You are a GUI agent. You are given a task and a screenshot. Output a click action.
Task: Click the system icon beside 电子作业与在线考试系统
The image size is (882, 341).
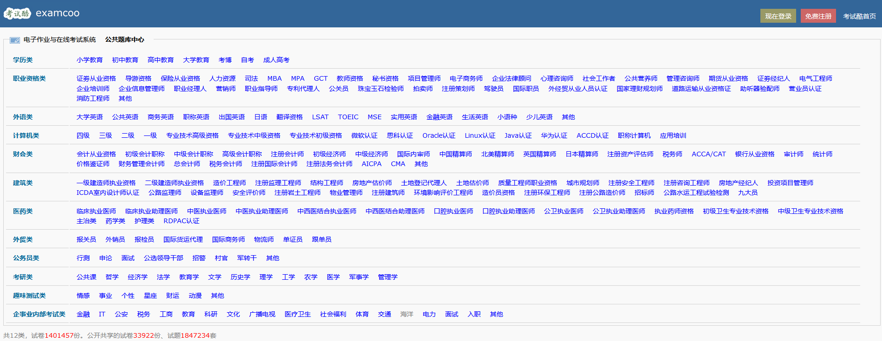15,40
